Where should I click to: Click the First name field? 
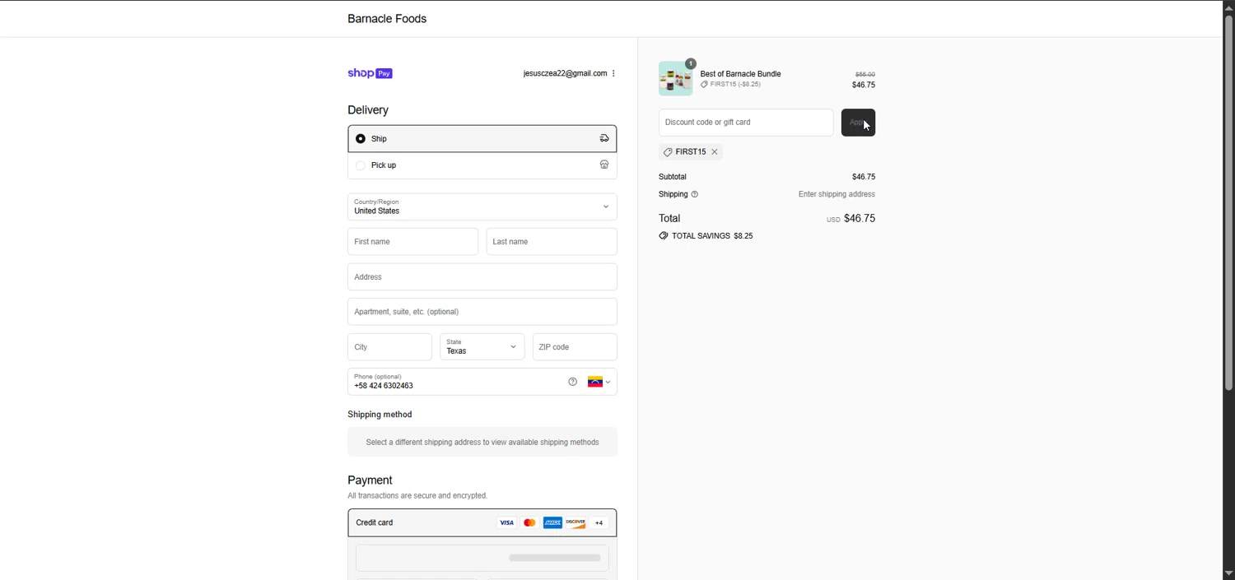pos(412,242)
